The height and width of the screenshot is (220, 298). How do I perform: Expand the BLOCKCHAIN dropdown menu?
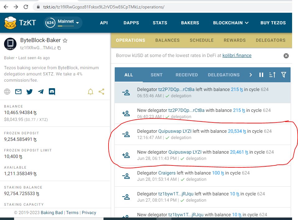[x=230, y=23]
